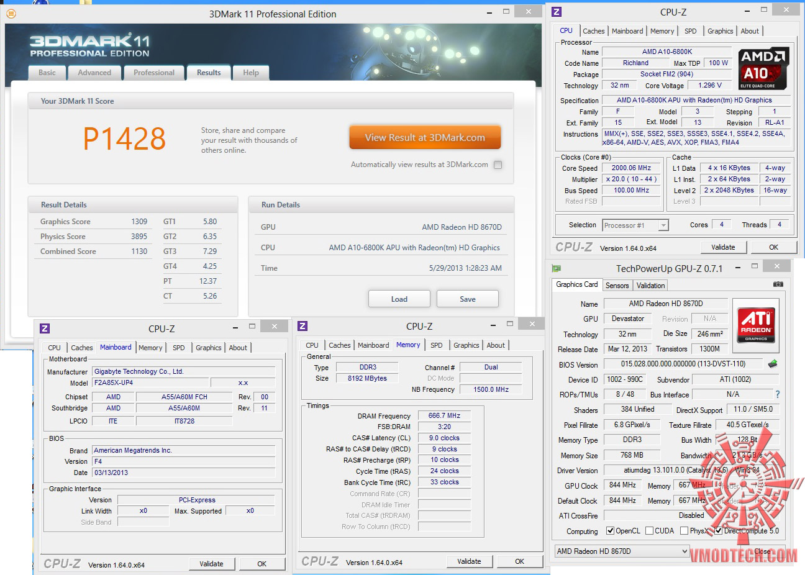Show CPU tab in the CPU-Z Memory window

click(312, 345)
